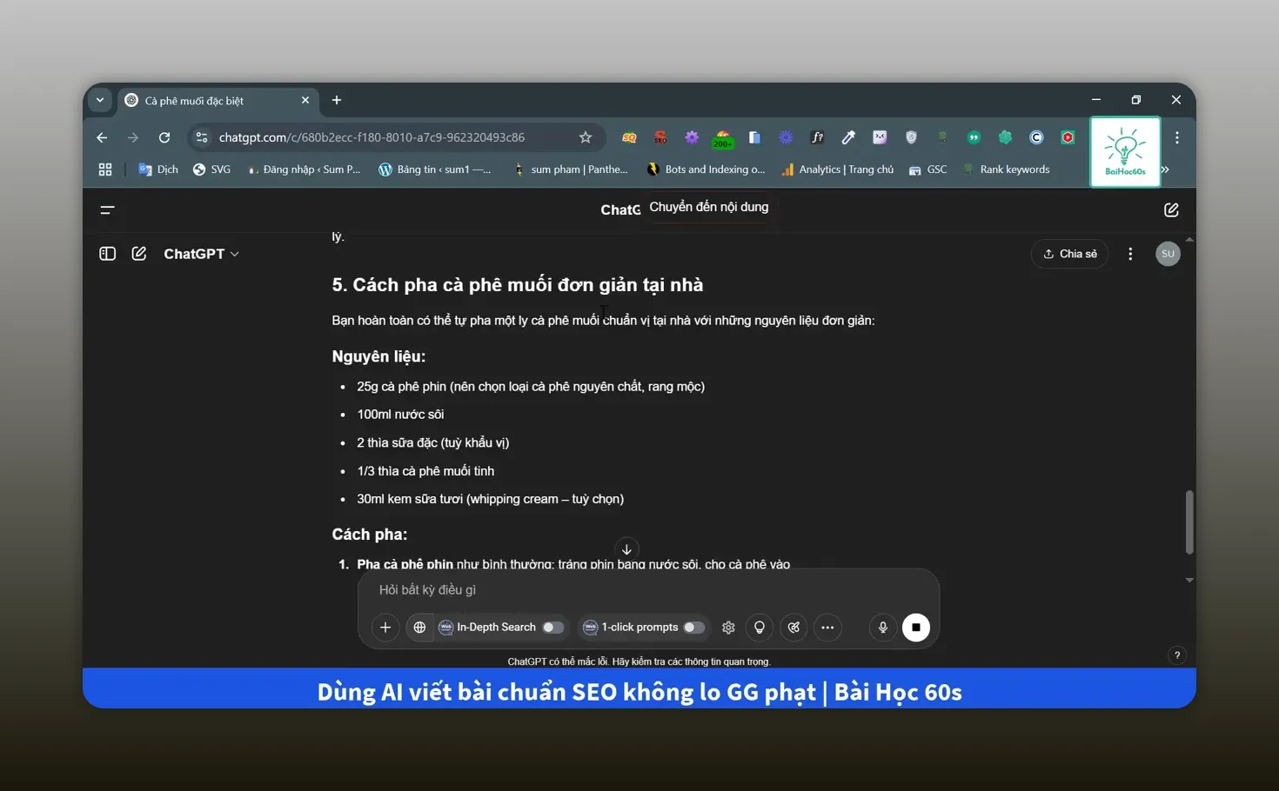
Task: Click the f? font finder extension icon
Action: pyautogui.click(x=817, y=137)
